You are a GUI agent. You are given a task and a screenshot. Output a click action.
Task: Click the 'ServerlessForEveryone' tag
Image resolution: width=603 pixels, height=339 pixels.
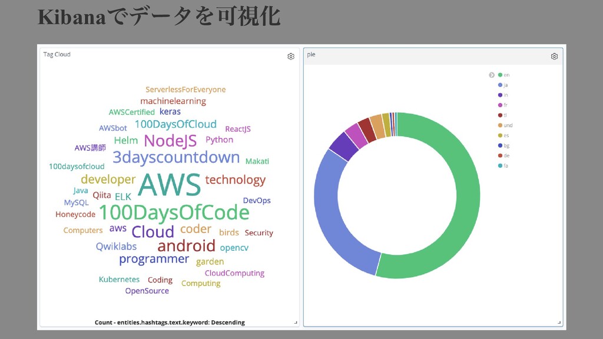185,89
